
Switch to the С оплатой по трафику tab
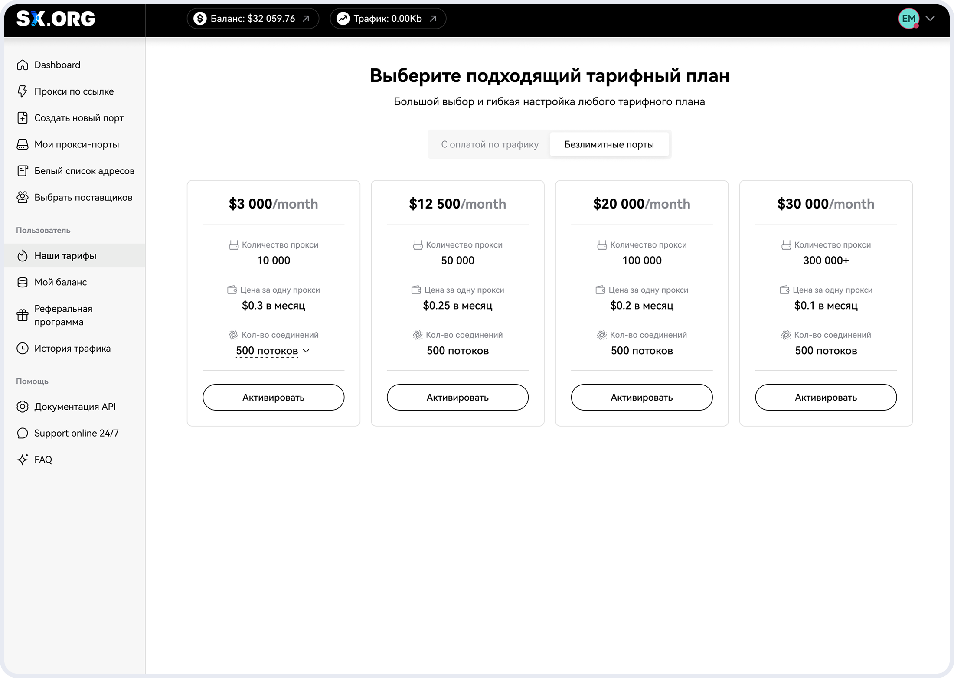pos(490,144)
